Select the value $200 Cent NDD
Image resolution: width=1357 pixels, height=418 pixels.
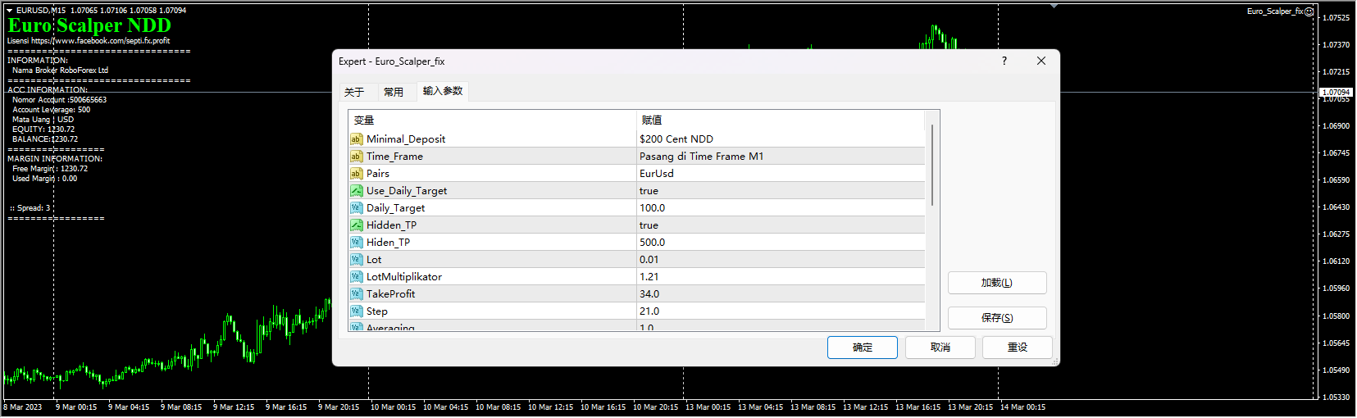click(x=676, y=139)
